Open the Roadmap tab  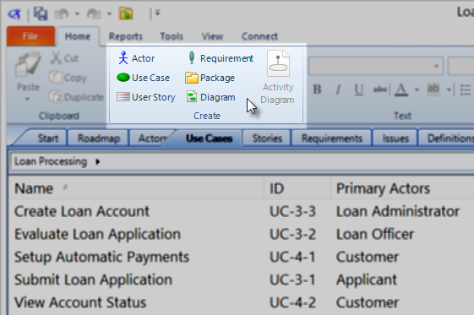[x=99, y=138]
